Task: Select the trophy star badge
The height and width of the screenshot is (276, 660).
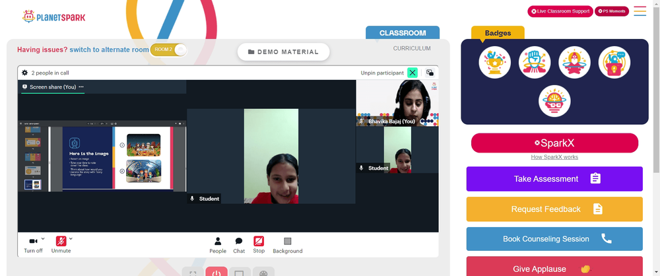Action: click(x=494, y=62)
